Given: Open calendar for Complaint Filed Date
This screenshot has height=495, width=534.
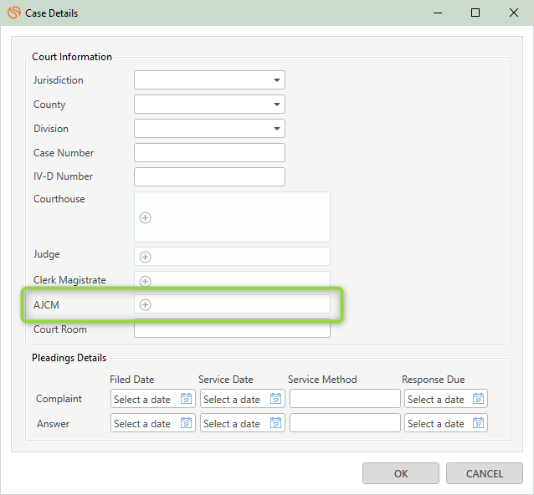Looking at the screenshot, I should click(x=187, y=398).
